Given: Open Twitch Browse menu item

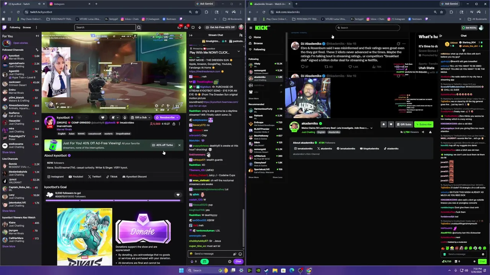Looking at the screenshot, I should [27, 27].
